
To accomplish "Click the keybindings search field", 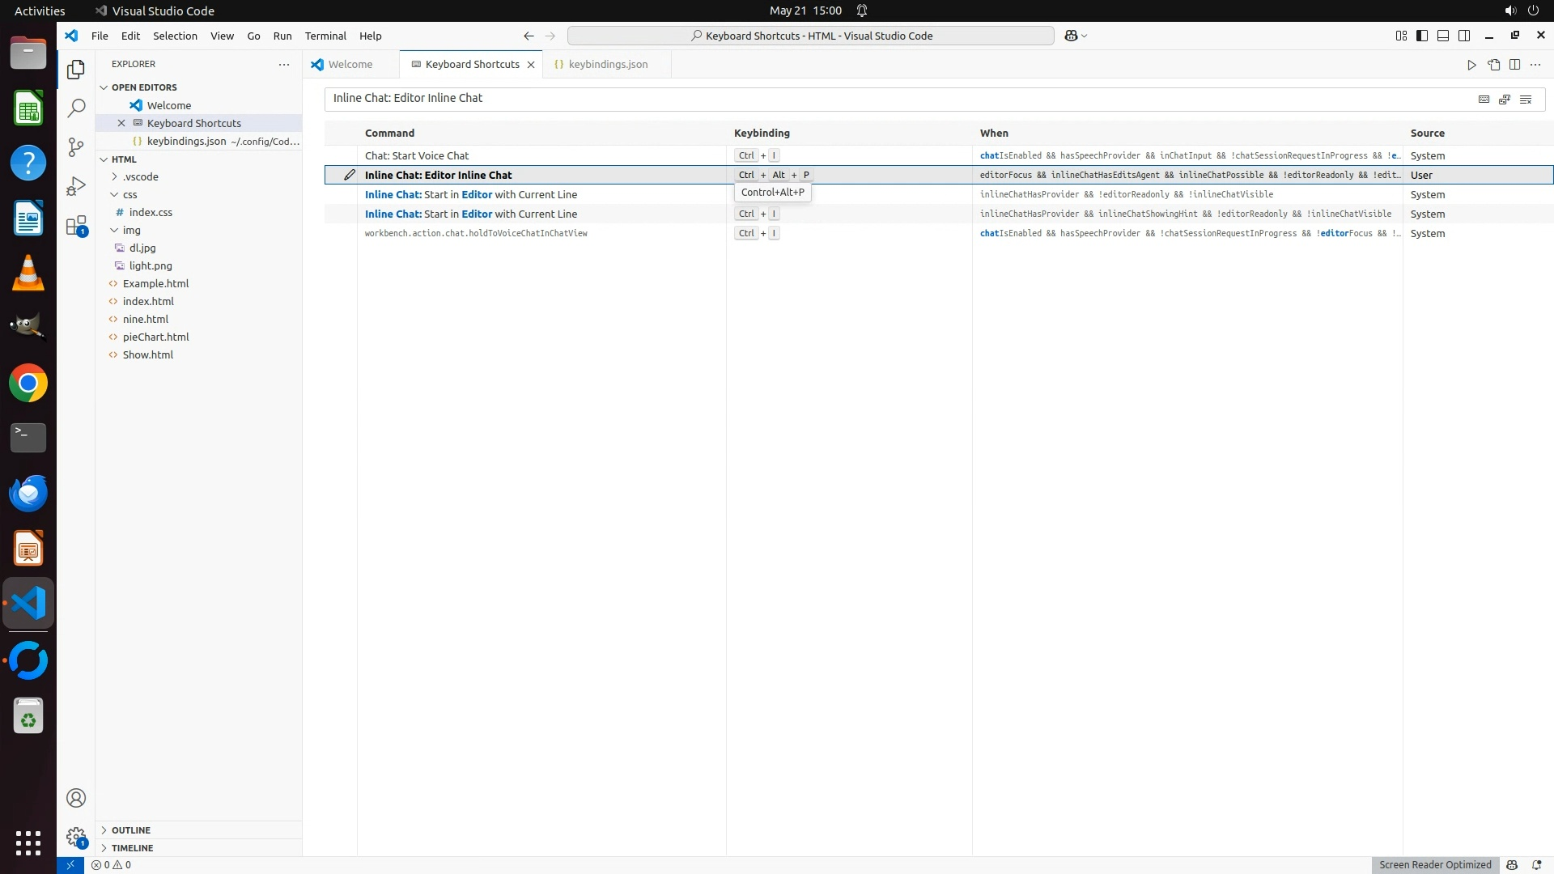I will (890, 98).
